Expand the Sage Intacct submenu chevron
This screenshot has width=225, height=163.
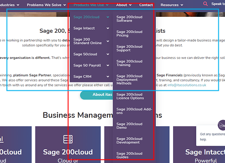(108, 28)
